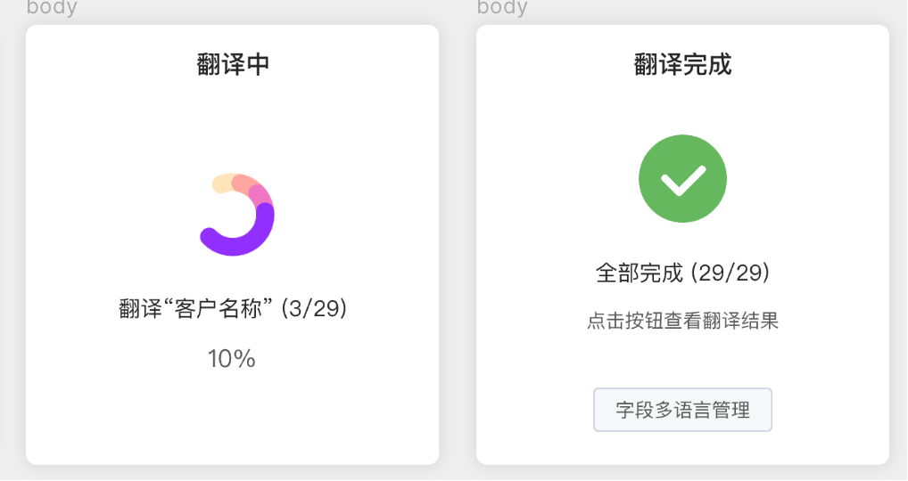Click the salmon segment of the spinner
Viewport: 908px width, 481px height.
[243, 183]
